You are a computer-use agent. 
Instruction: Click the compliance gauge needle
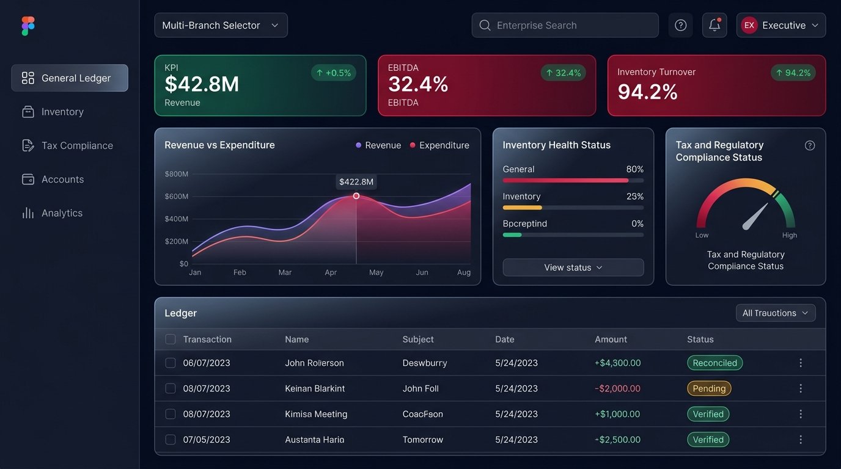(x=755, y=216)
